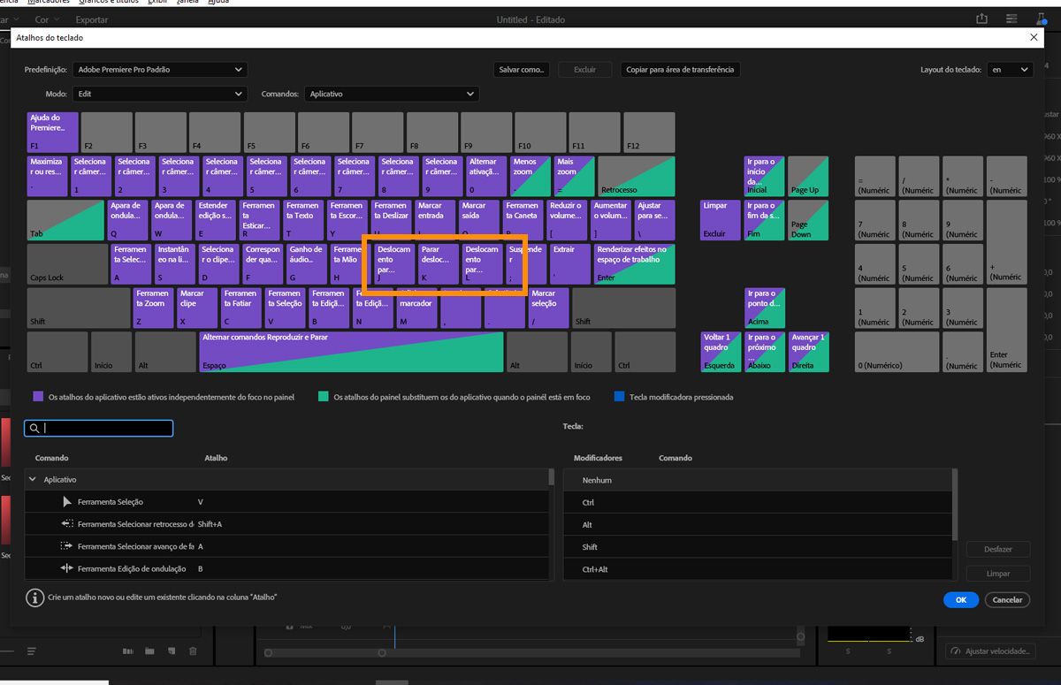Viewport: 1061px width, 685px height.
Task: Click the Modificadores column header
Action: click(x=598, y=458)
